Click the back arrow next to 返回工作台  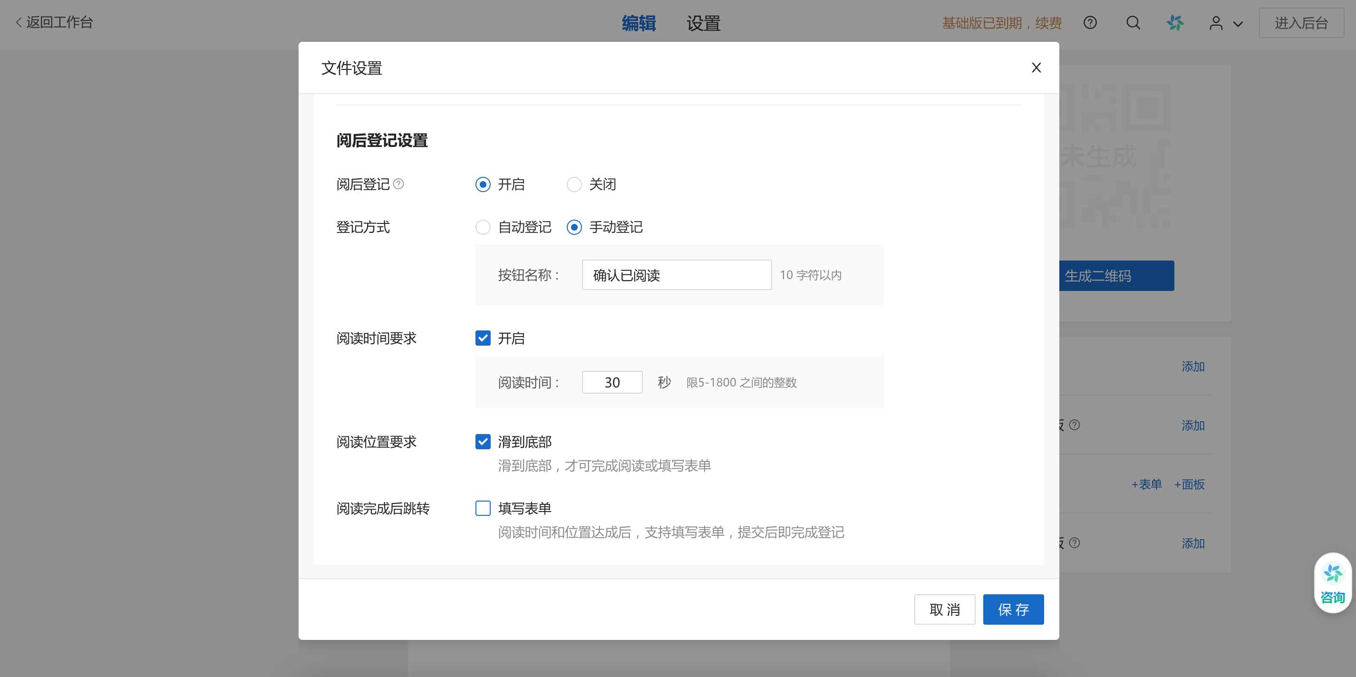[19, 23]
